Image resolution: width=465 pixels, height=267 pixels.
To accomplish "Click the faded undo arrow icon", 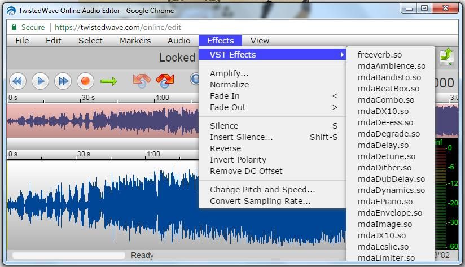I will 142,81.
